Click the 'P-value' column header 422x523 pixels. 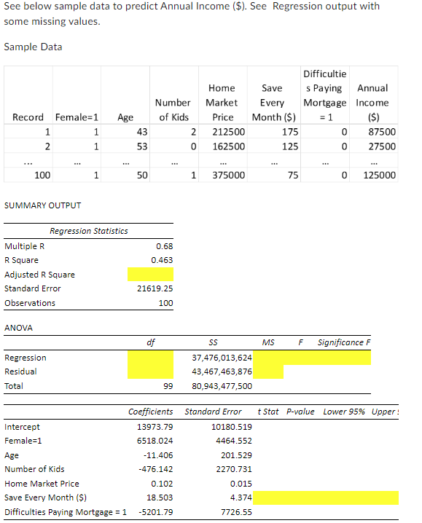coord(300,412)
